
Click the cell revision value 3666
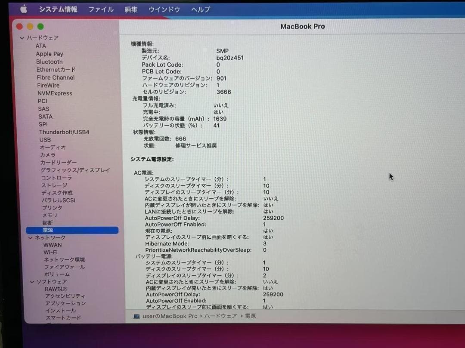pyautogui.click(x=223, y=92)
